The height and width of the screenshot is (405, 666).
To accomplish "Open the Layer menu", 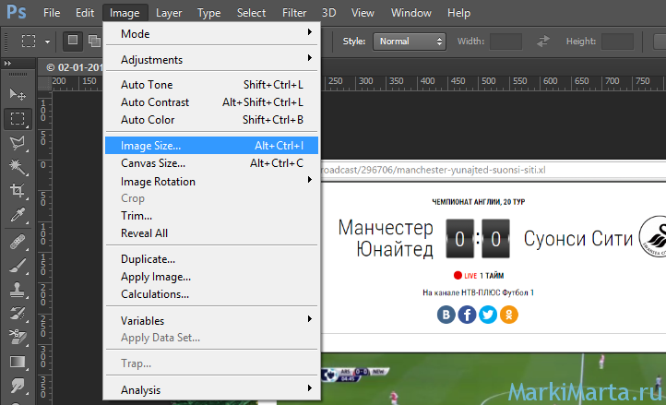I will [169, 13].
